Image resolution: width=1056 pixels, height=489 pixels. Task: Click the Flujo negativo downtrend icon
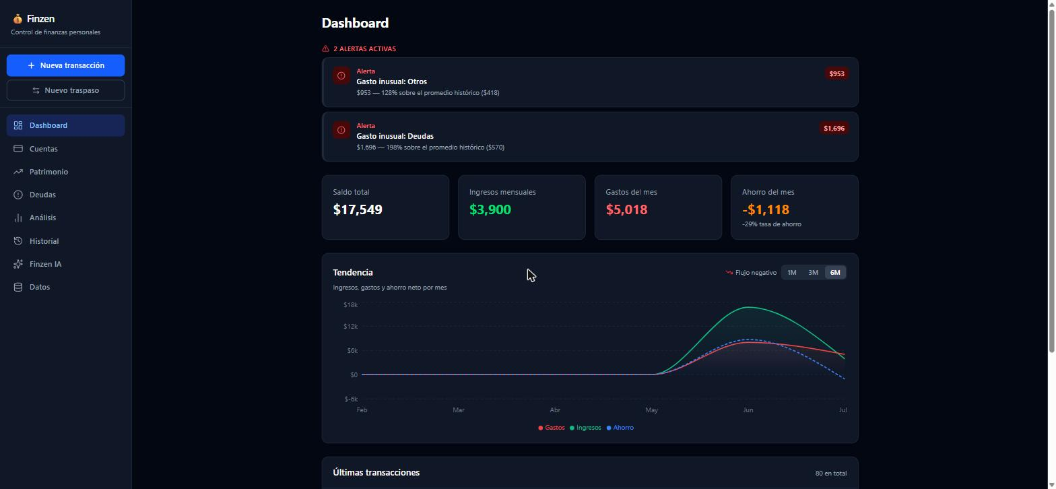pos(729,273)
